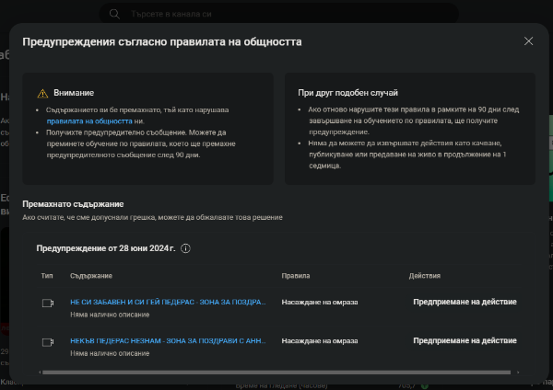Click the warning triangle icon beside "Внимание"
Screen dimensions: 553x390
coord(41,94)
